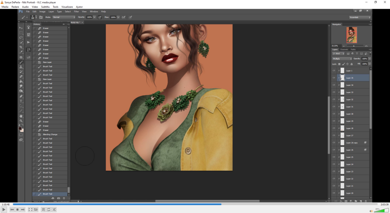
Task: Enable airbrush build-up icon
Action: [123, 17]
